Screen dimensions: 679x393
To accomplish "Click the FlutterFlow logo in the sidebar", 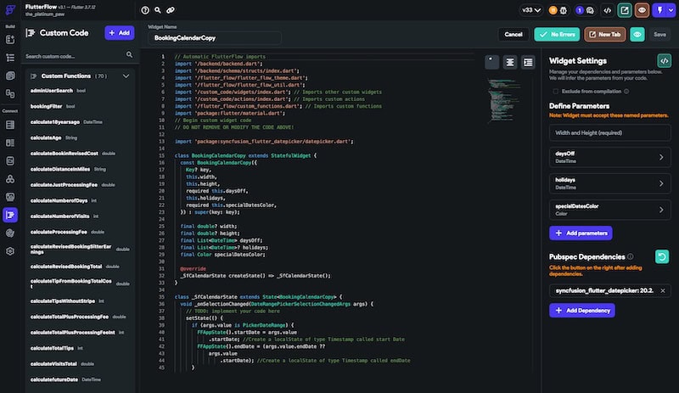I will coord(10,9).
